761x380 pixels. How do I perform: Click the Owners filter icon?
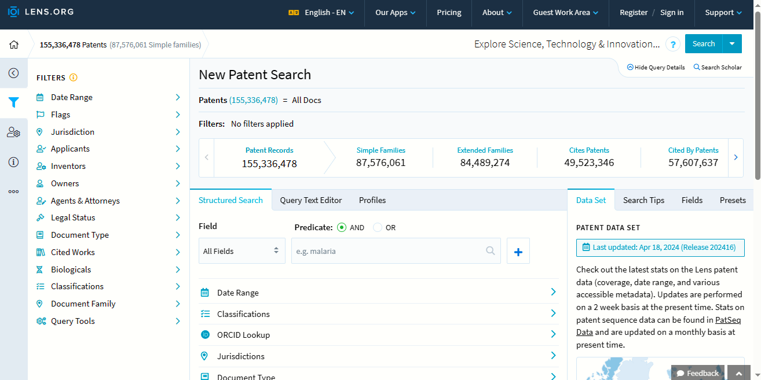click(x=40, y=183)
